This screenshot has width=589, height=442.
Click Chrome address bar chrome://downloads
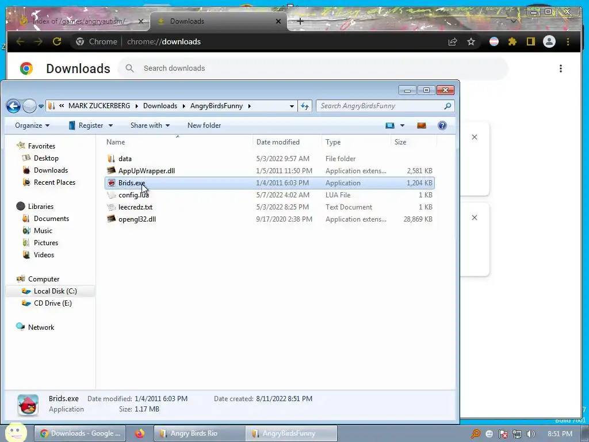click(x=163, y=41)
